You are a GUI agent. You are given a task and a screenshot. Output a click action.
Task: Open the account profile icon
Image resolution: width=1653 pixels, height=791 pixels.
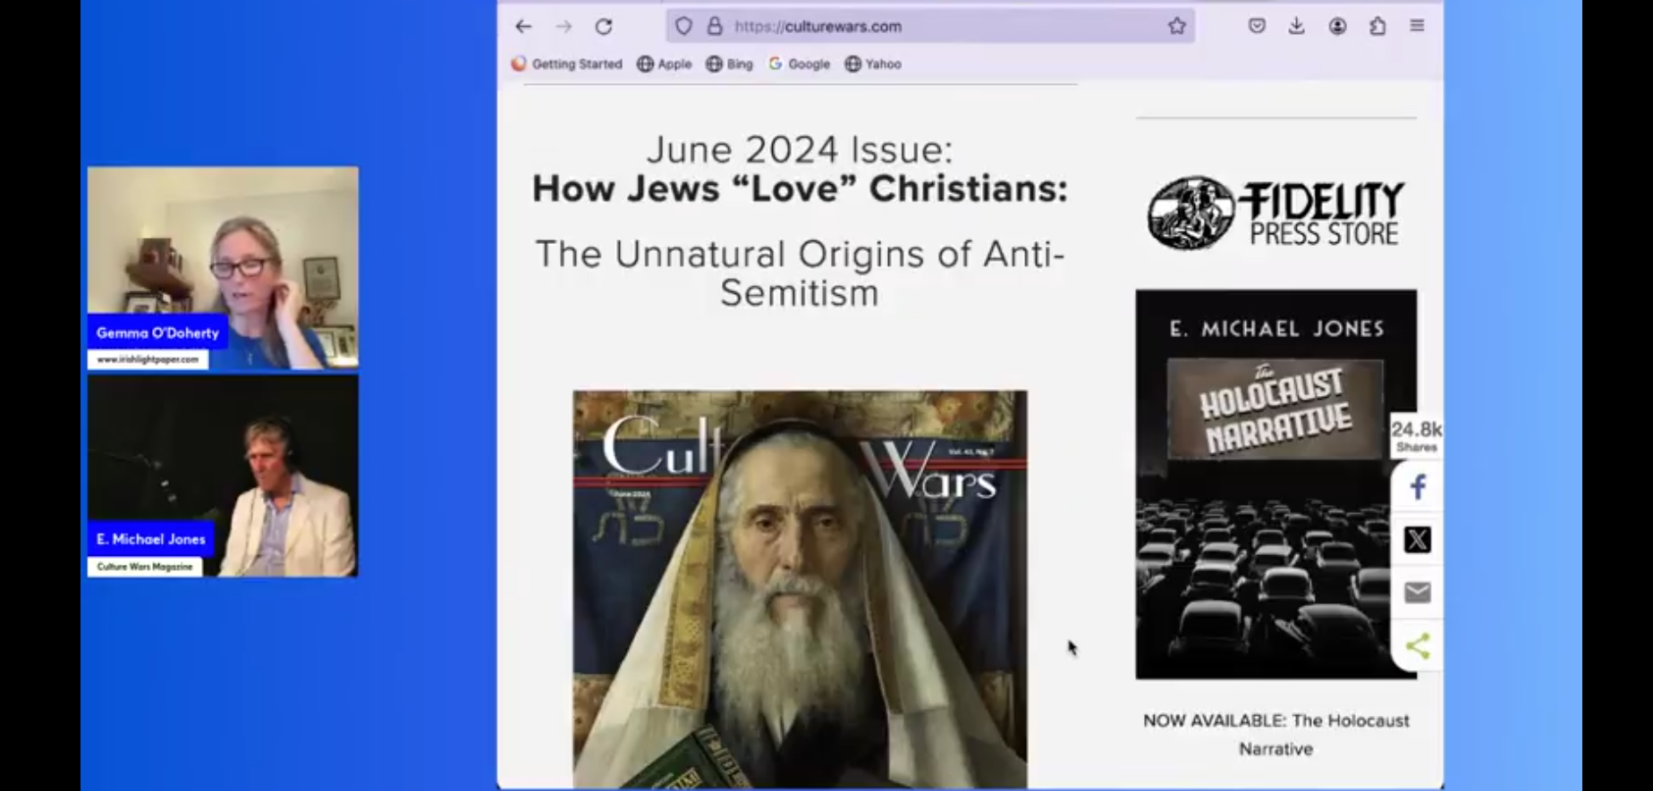(x=1337, y=26)
